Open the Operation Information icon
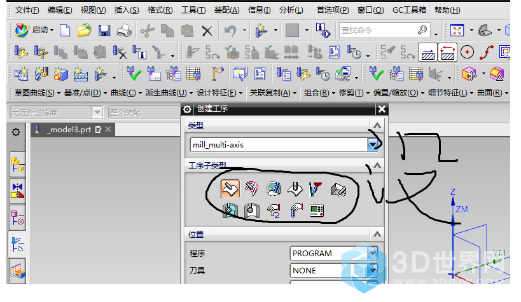 pyautogui.click(x=139, y=53)
